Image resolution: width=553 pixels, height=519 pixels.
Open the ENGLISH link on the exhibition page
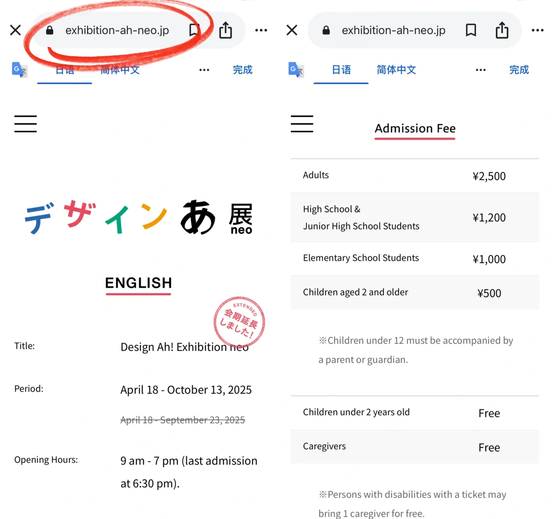(138, 283)
